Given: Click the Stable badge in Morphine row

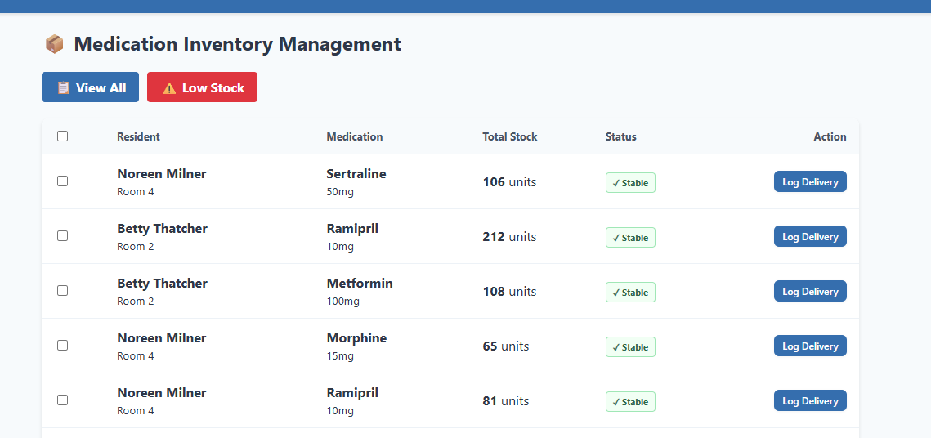Looking at the screenshot, I should (630, 347).
